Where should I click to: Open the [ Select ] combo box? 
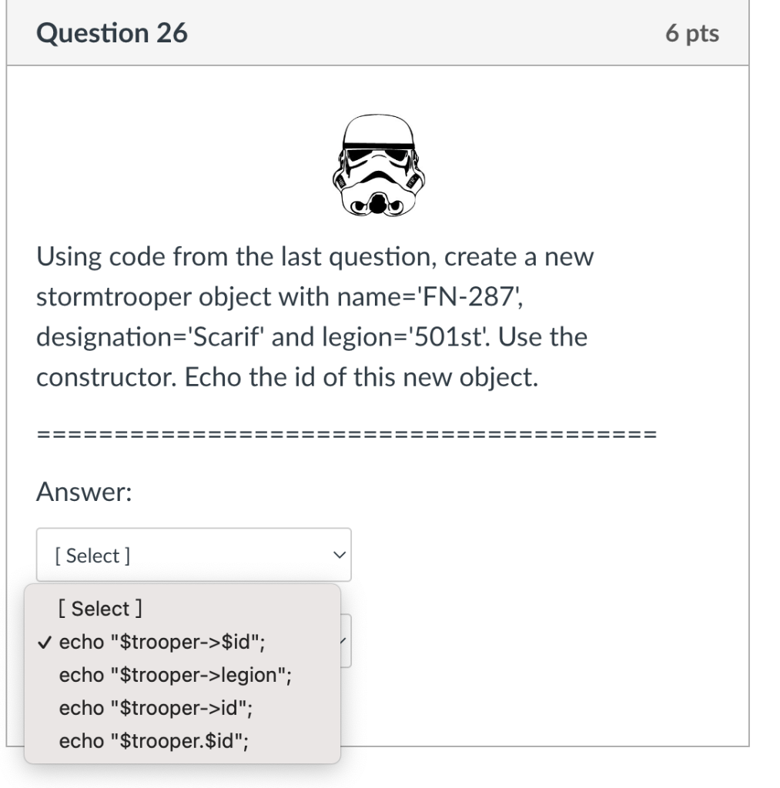[192, 554]
